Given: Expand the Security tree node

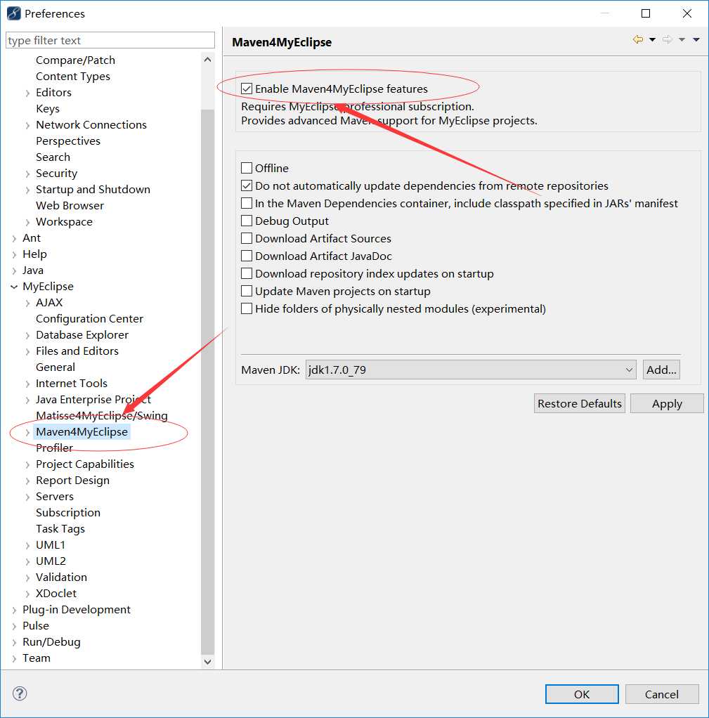Looking at the screenshot, I should click(27, 174).
